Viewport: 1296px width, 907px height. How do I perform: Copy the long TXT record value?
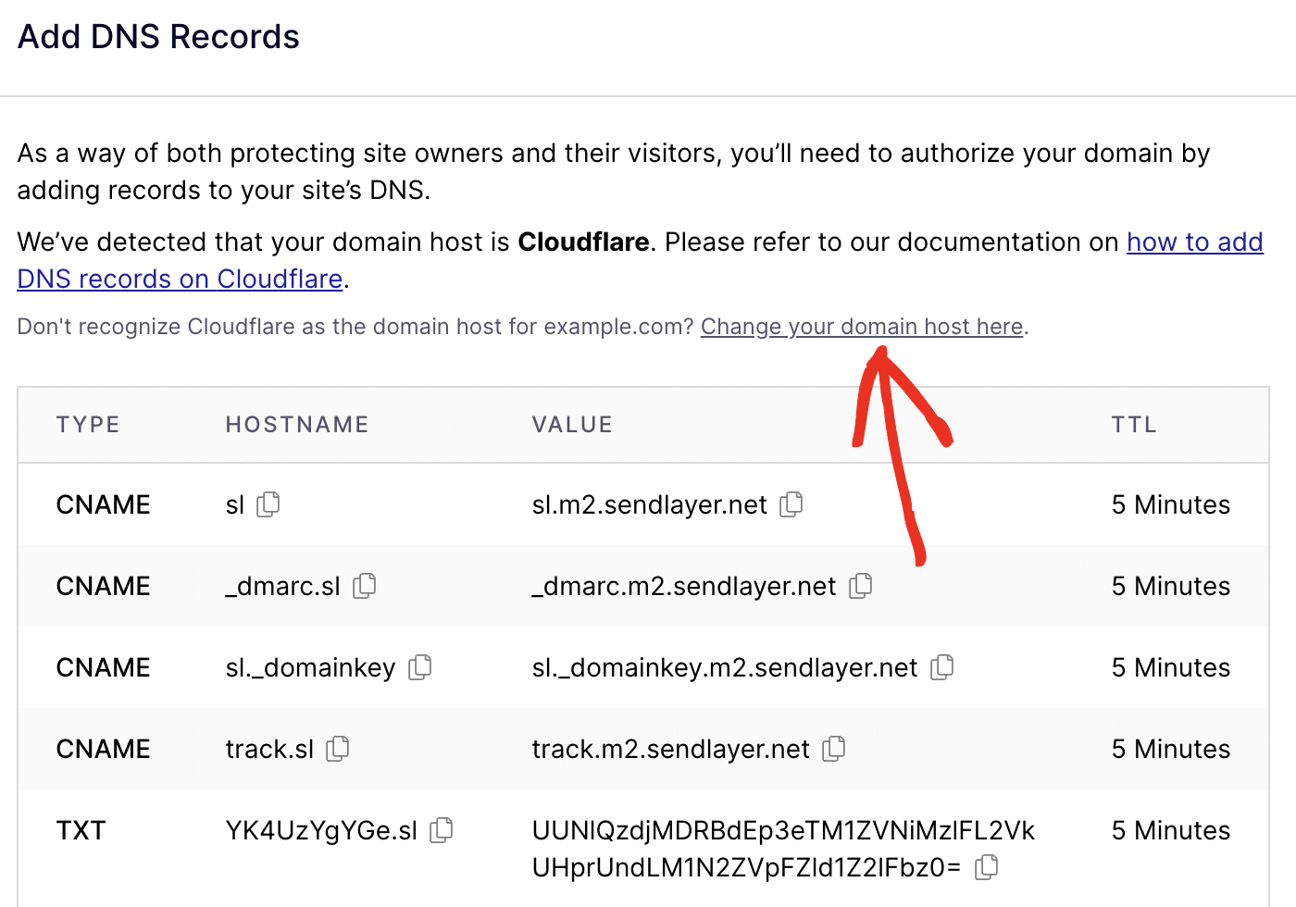coord(986,867)
